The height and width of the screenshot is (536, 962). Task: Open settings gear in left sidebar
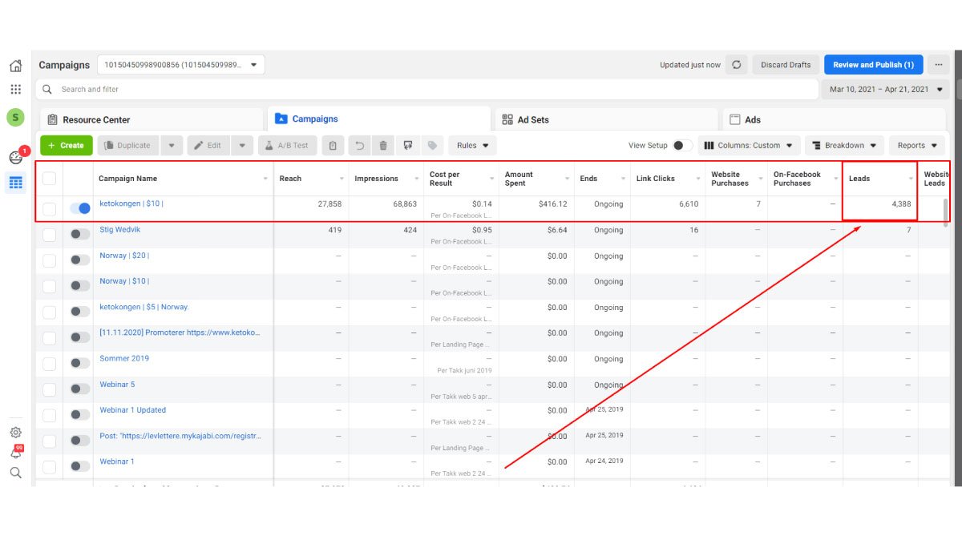(x=15, y=433)
